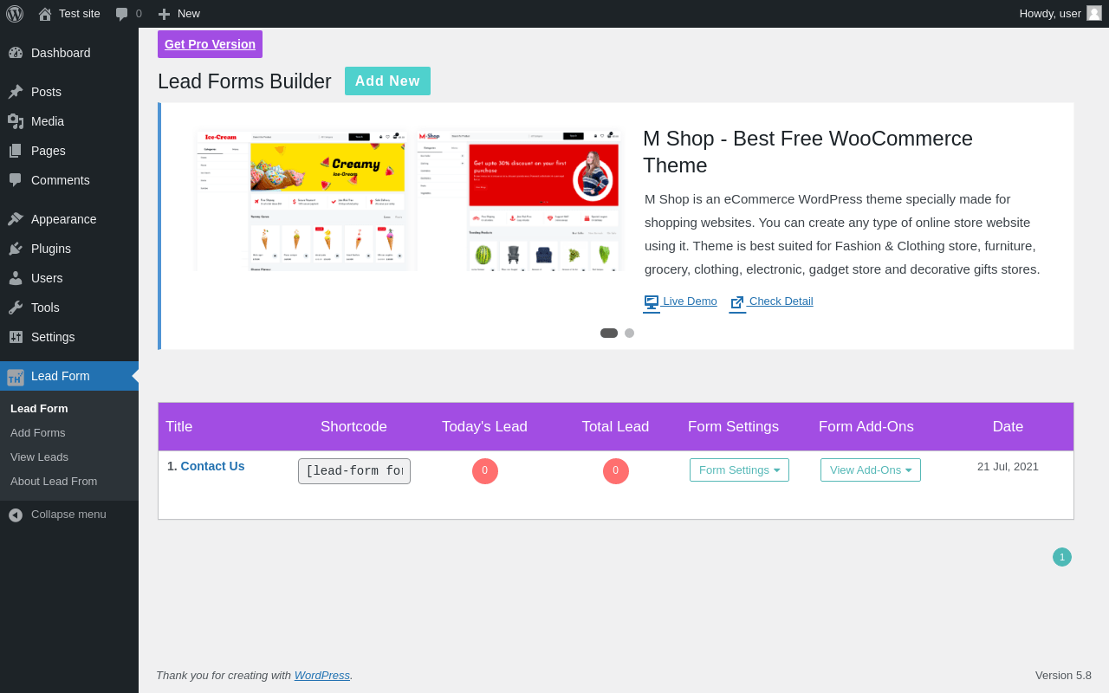Click the Collapse menu arrow icon
1109x693 pixels.
click(16, 515)
